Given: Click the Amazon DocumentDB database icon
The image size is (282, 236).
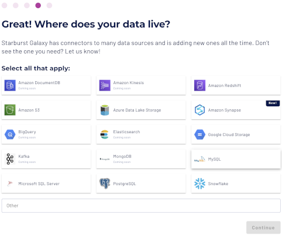Looking at the screenshot, I should [10, 85].
